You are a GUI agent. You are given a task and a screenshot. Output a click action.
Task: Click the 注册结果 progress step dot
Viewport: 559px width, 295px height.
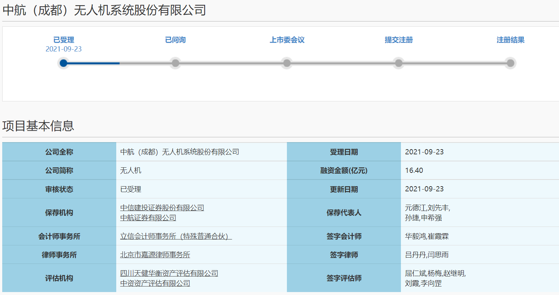(x=511, y=63)
